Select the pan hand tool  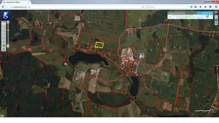4,23
